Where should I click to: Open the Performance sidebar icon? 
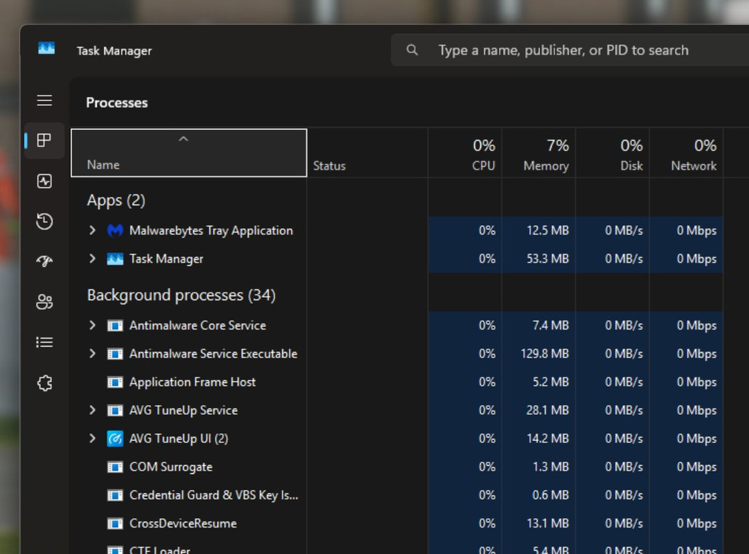click(x=44, y=181)
